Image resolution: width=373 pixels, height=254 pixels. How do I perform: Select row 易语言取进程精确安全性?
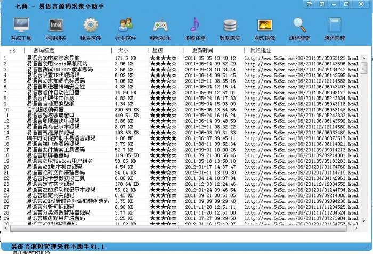181,87
